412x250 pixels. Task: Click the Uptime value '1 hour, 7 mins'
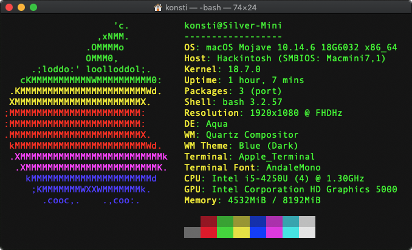[266, 80]
